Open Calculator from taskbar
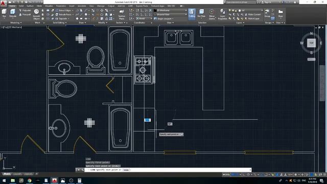This screenshot has width=327, height=184. pyautogui.click(x=80, y=180)
